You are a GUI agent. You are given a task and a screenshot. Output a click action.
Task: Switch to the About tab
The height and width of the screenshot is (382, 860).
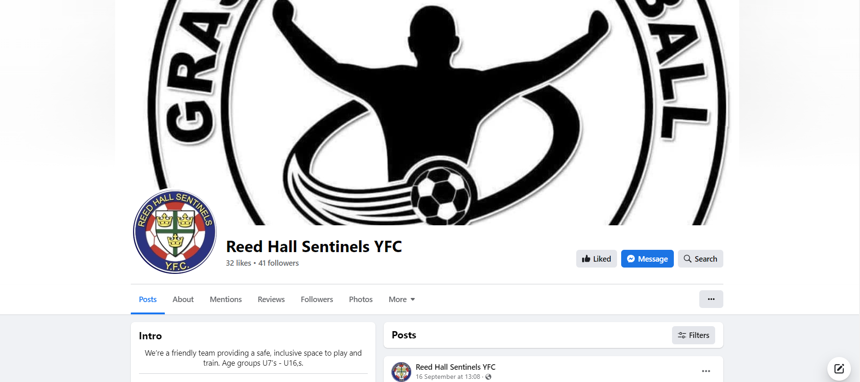pos(183,299)
